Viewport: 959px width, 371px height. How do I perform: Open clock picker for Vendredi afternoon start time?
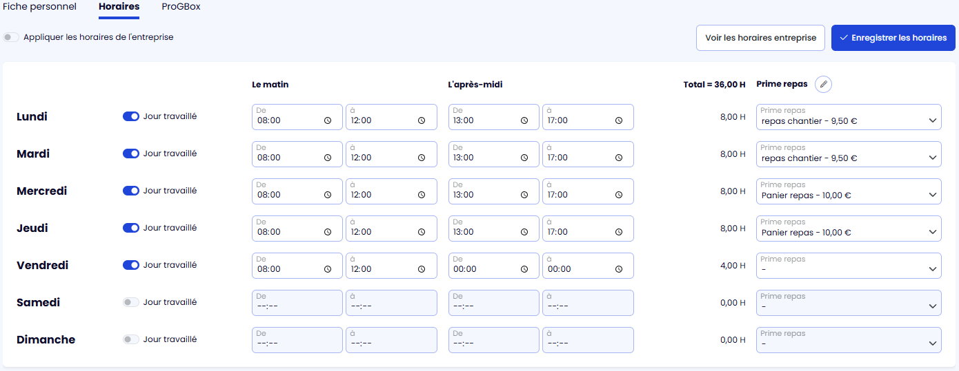point(524,269)
